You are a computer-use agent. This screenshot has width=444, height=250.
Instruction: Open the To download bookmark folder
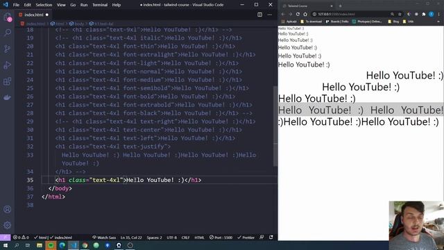click(x=311, y=22)
